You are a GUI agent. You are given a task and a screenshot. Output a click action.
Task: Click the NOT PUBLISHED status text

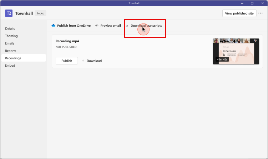click(x=66, y=47)
